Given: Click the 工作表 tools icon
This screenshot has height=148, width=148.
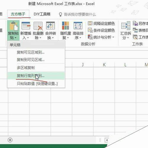Looking at the screenshot, I should point(135,37).
